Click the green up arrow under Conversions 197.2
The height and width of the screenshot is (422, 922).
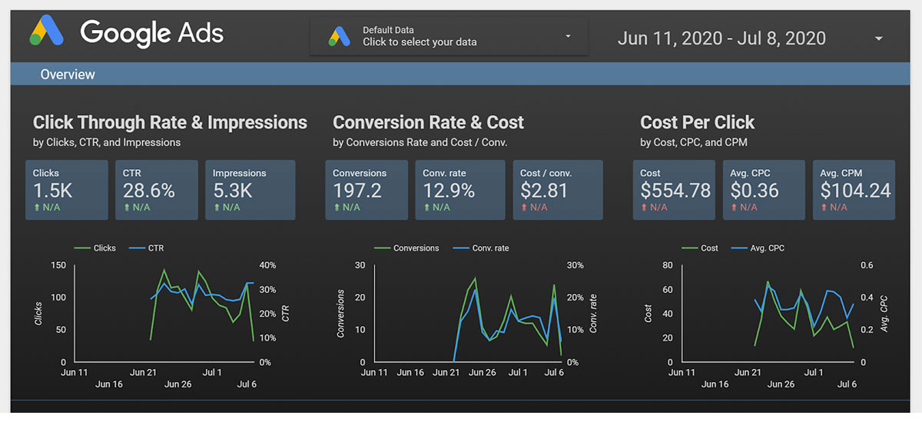coord(336,208)
